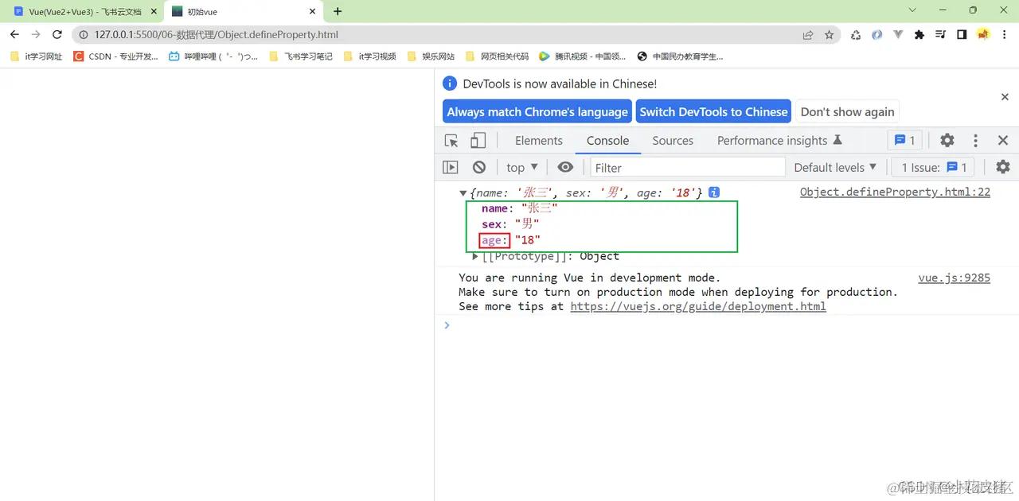Click the console Filter input field
Viewport: 1019px width, 501px height.
click(x=688, y=167)
